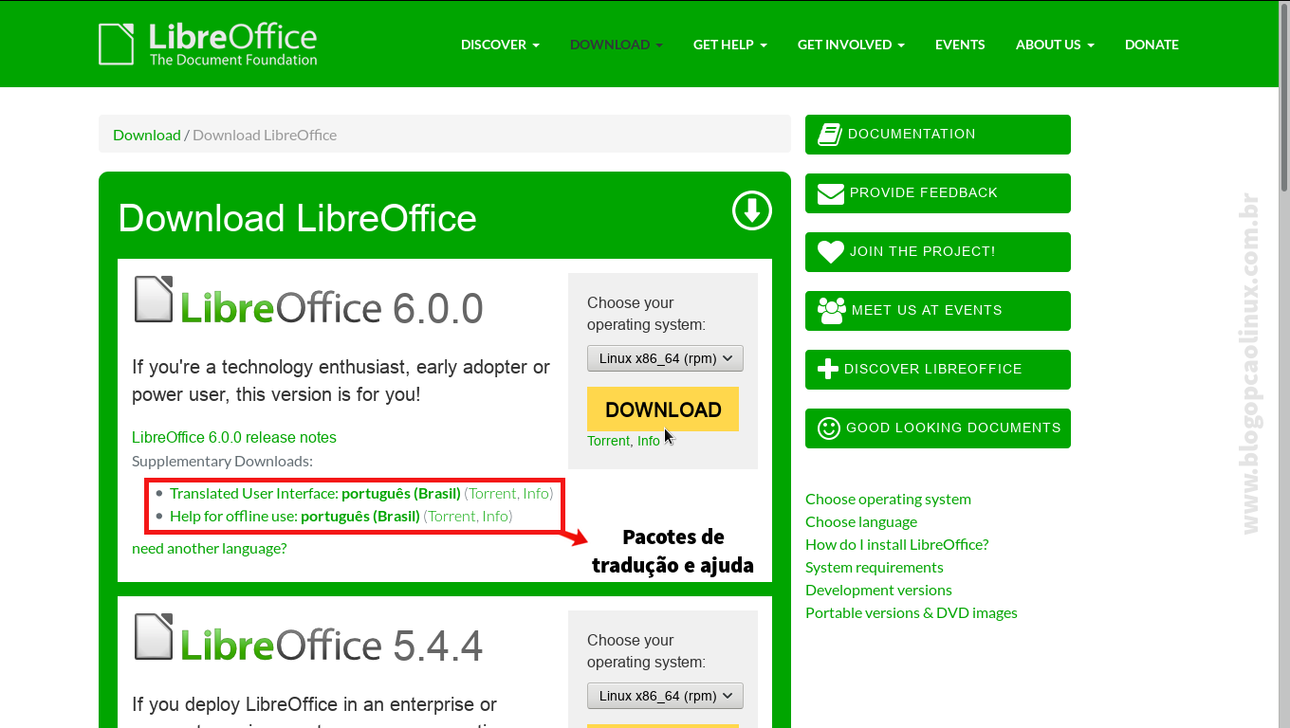Viewport: 1290px width, 728px height.
Task: Click the Torrent link under Download button
Action: 608,441
